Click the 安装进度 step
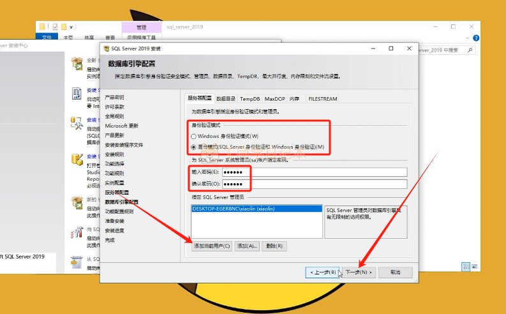 tap(115, 230)
